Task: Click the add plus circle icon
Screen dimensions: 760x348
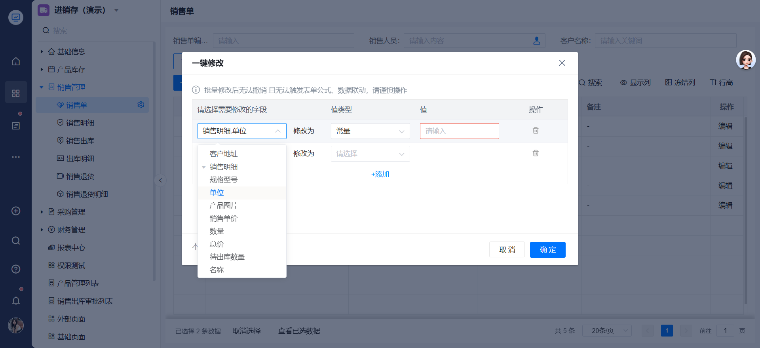Action: click(x=16, y=211)
